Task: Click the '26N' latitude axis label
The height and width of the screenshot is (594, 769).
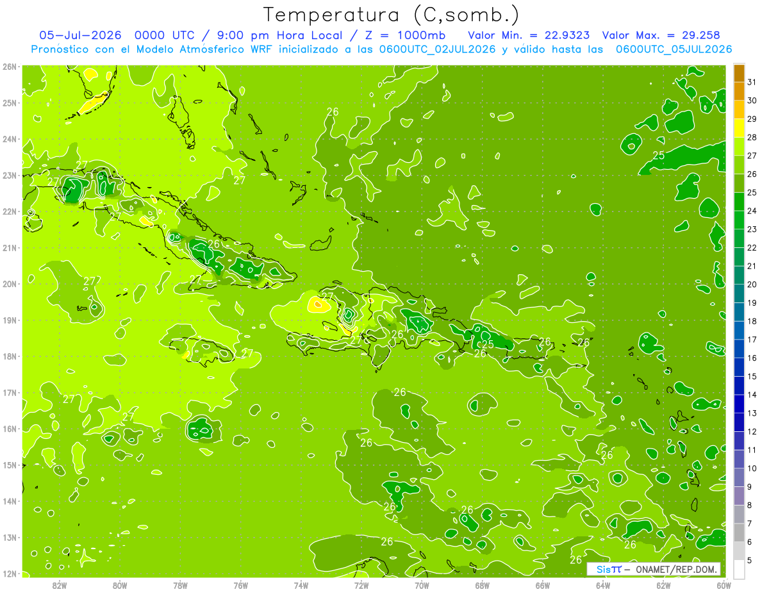Action: (9, 67)
